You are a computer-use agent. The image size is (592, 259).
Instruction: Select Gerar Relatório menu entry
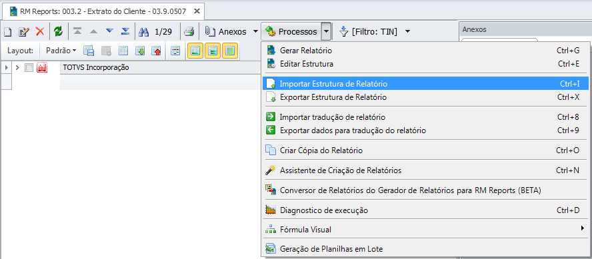[x=425, y=50]
